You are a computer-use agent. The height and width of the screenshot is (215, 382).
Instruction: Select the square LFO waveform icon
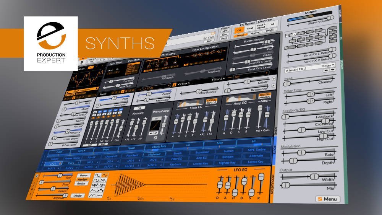97,181
